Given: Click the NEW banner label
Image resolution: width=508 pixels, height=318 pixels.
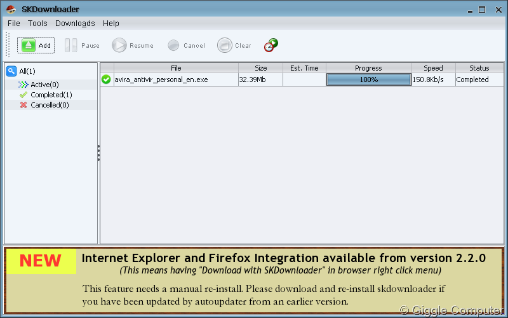Looking at the screenshot, I should click(x=41, y=261).
